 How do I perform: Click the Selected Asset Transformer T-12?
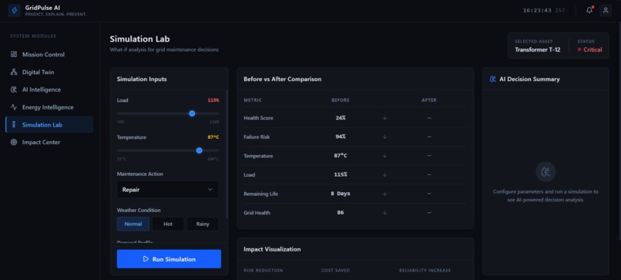click(538, 49)
